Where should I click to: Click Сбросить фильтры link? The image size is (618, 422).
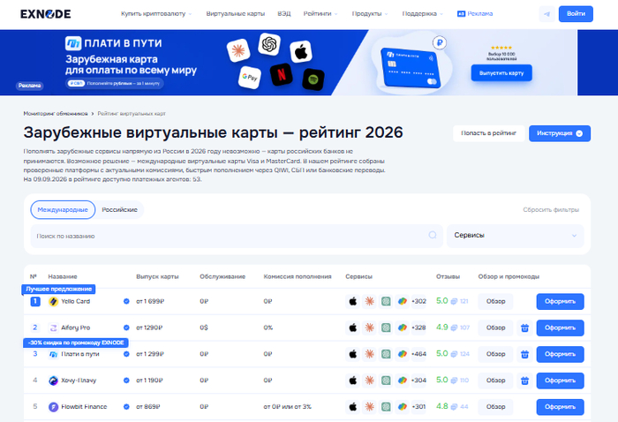click(x=551, y=209)
